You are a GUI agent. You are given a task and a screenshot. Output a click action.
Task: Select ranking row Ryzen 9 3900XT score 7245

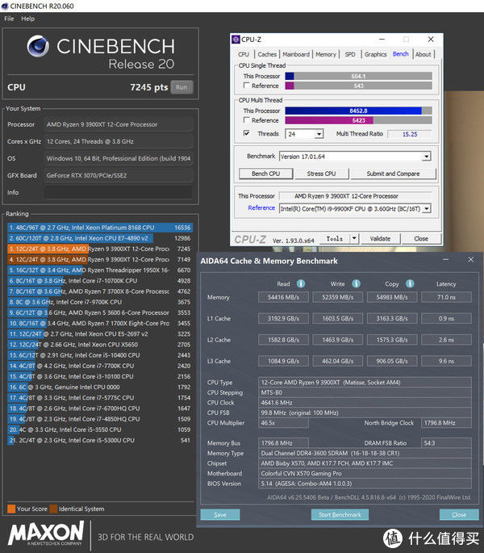tap(100, 249)
